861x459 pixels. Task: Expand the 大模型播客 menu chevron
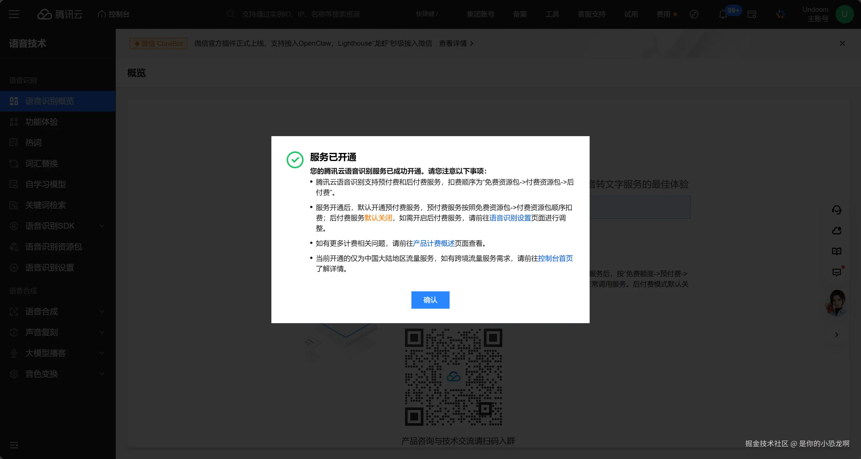click(x=102, y=353)
